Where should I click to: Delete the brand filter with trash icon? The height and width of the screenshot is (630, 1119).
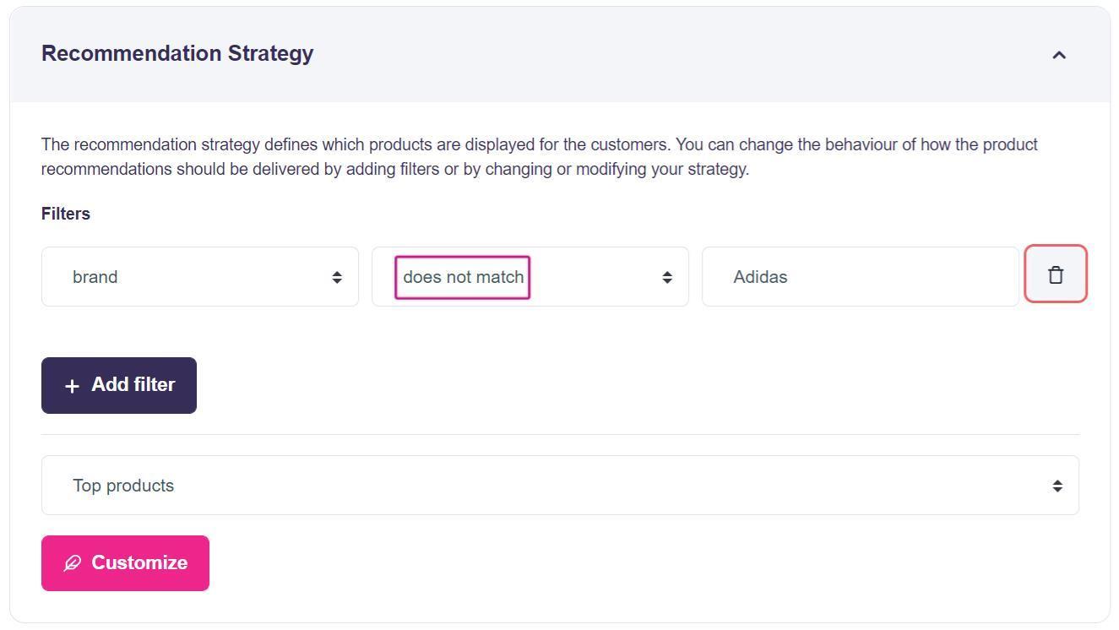click(x=1055, y=274)
